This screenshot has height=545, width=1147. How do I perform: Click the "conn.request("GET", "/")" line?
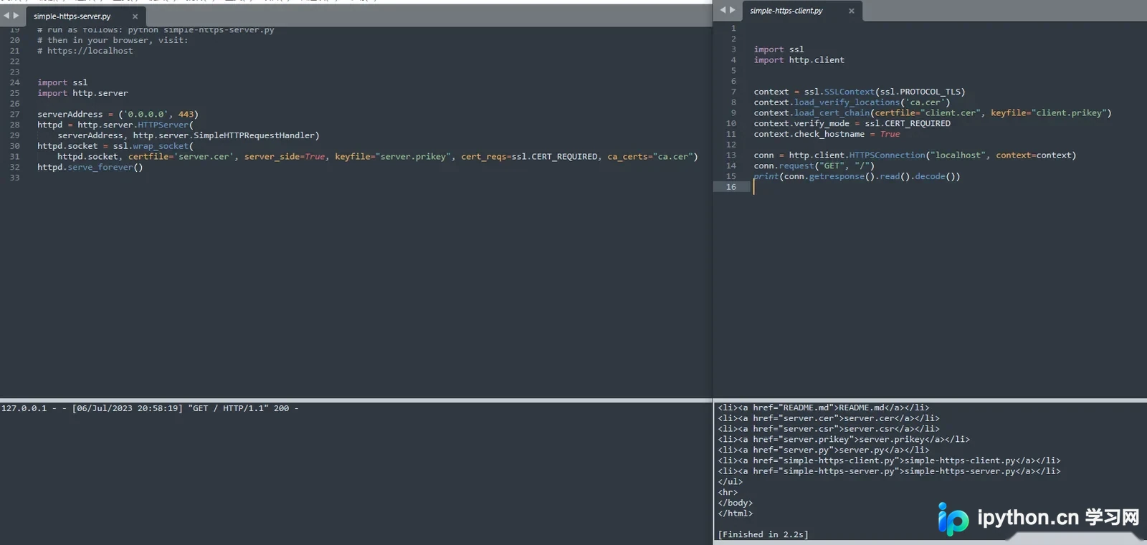814,165
